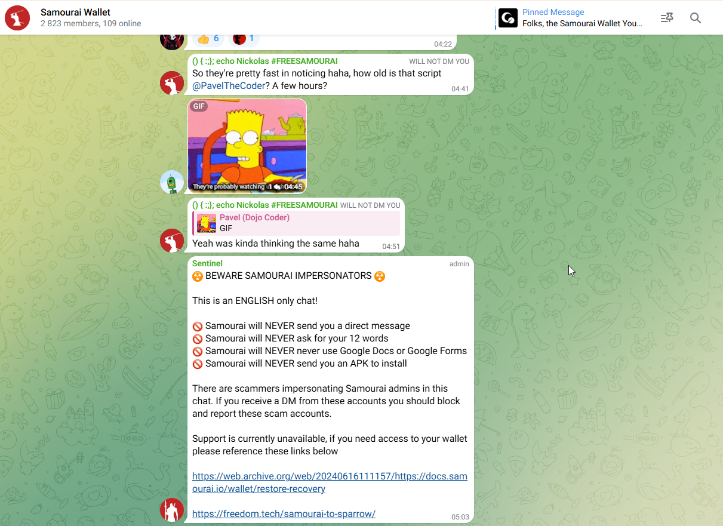
Task: Click the 05:03 timestamp on Sentinel message
Action: coord(460,517)
